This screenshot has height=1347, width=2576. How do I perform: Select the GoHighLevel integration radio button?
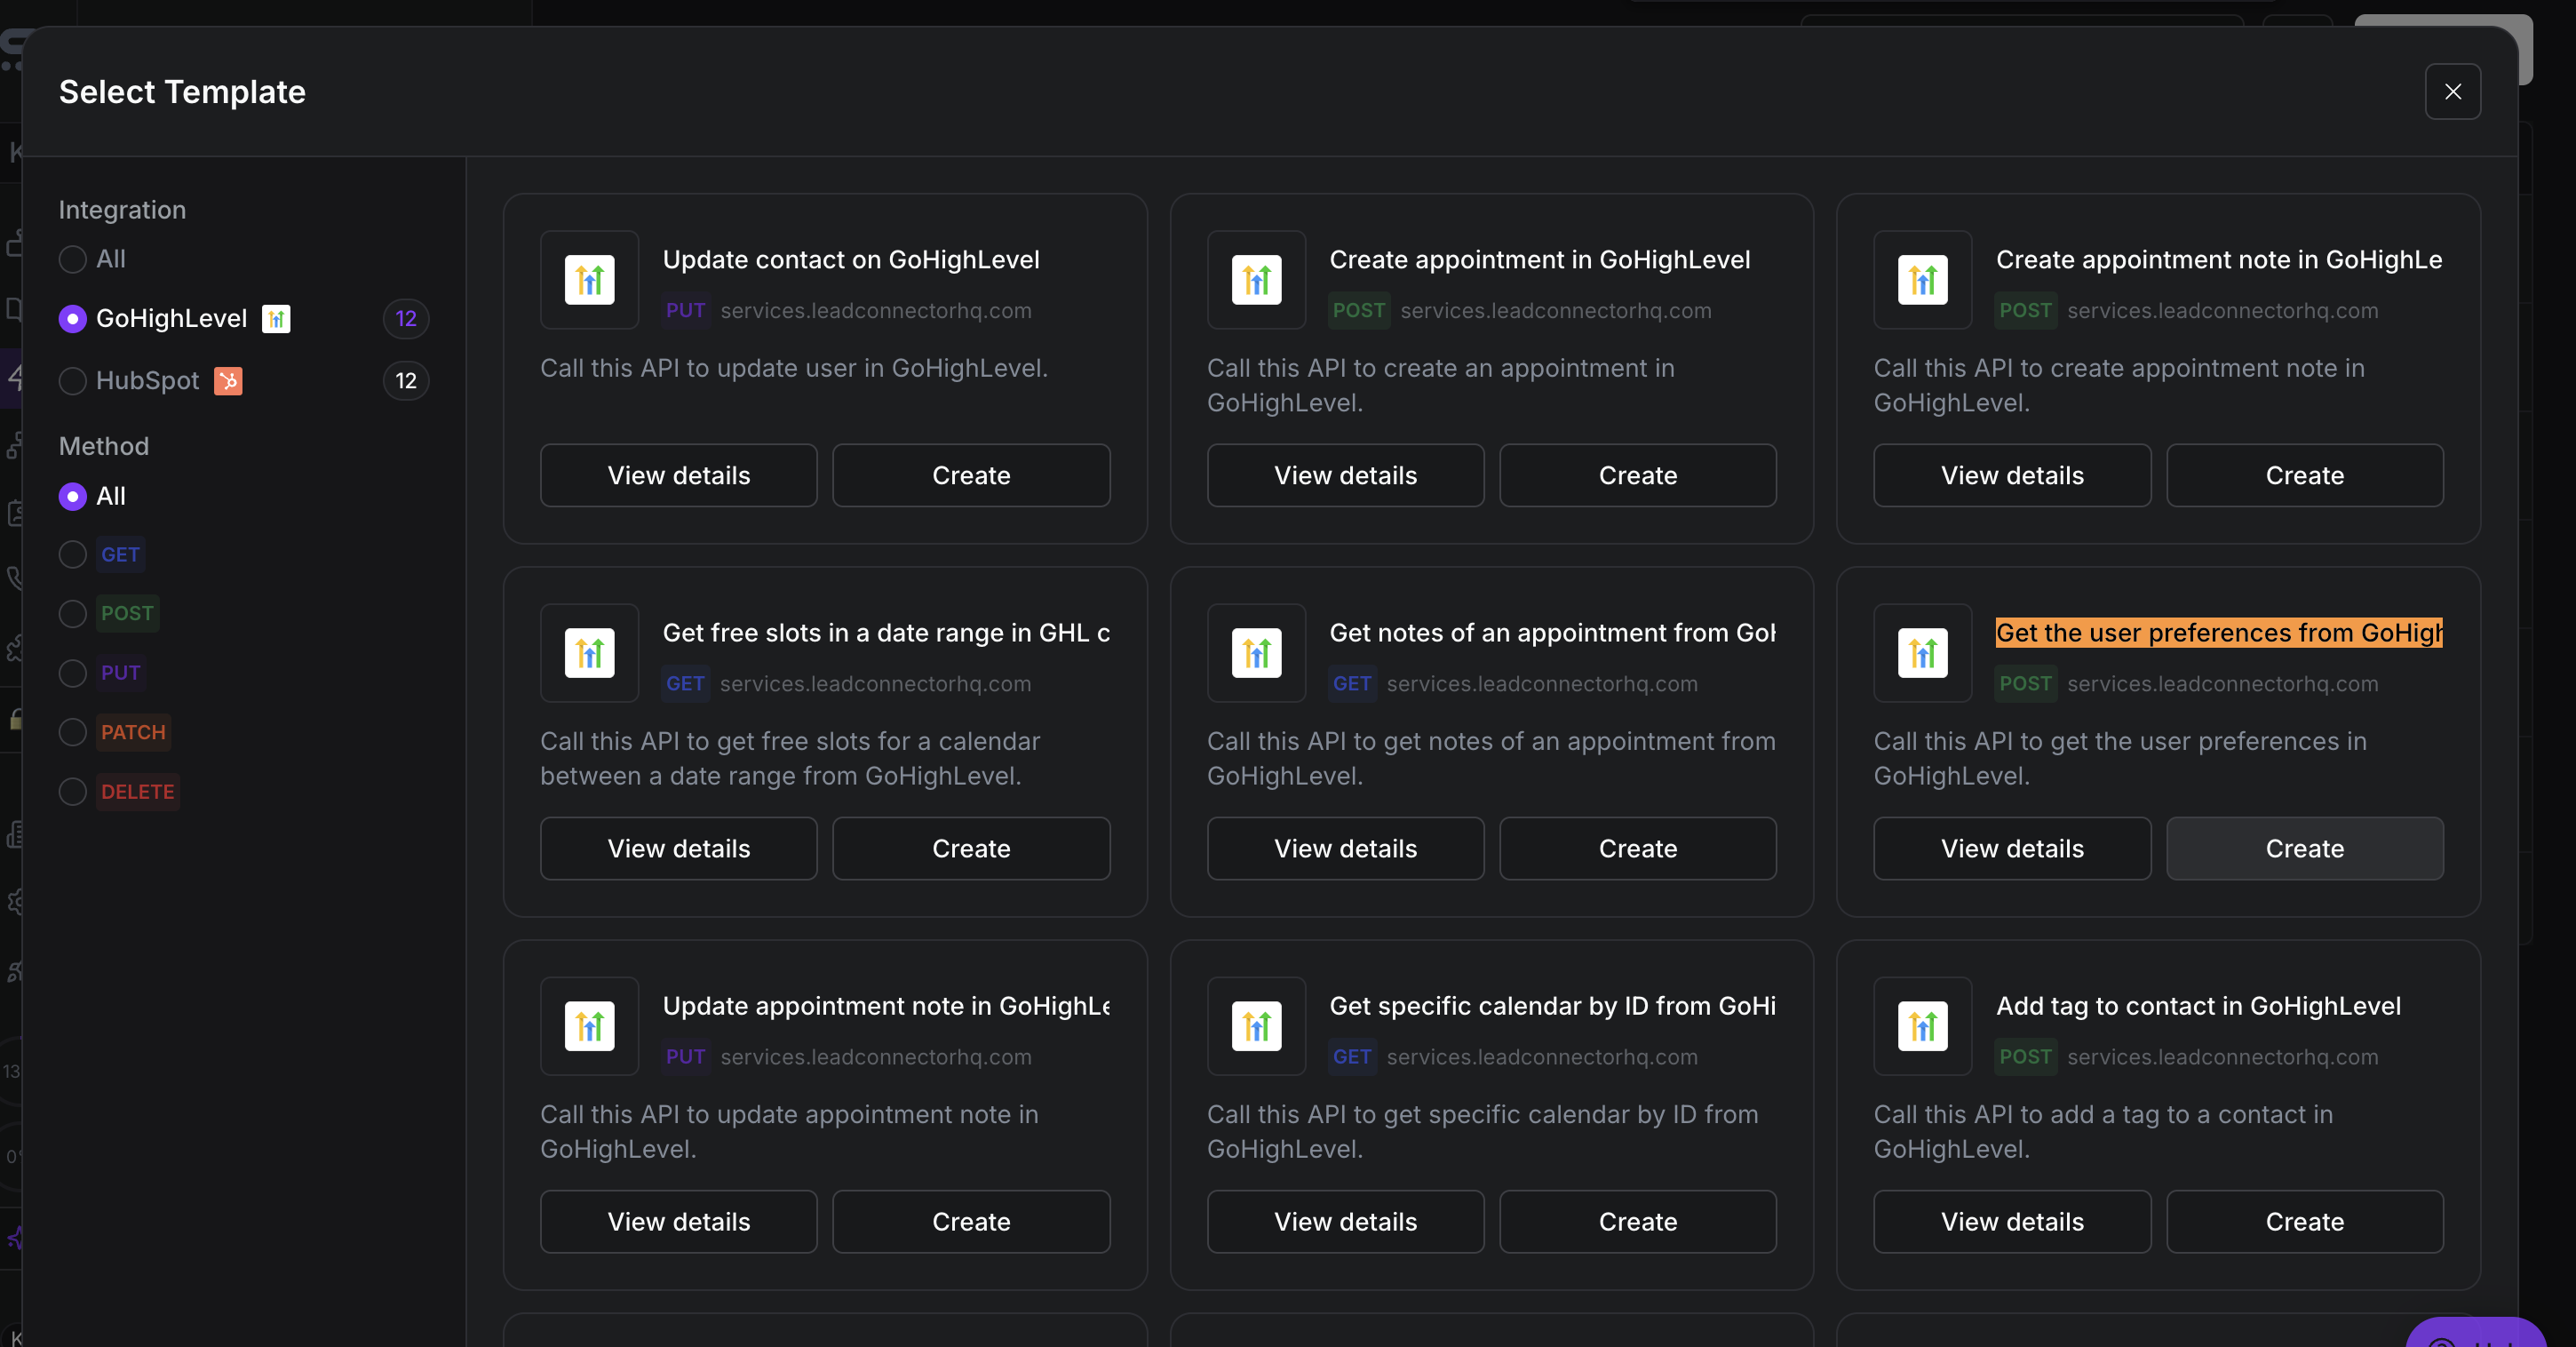coord(72,319)
